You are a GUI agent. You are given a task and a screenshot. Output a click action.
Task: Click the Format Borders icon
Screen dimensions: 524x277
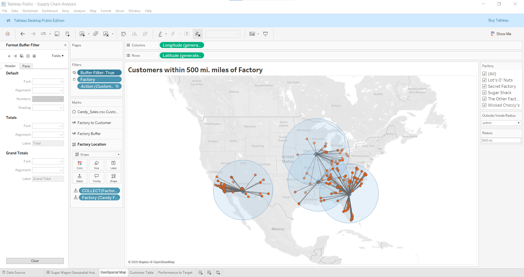28,56
